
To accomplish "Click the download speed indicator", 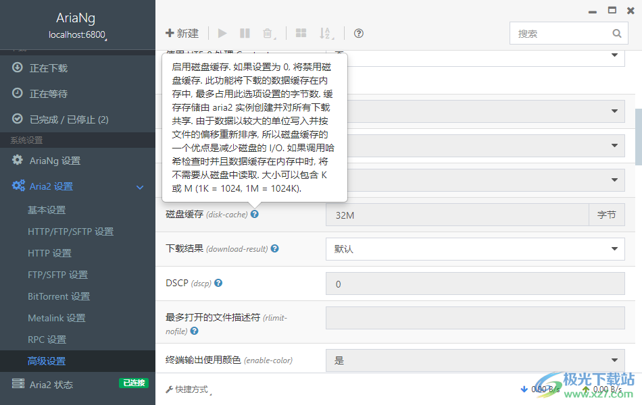I will tap(540, 389).
